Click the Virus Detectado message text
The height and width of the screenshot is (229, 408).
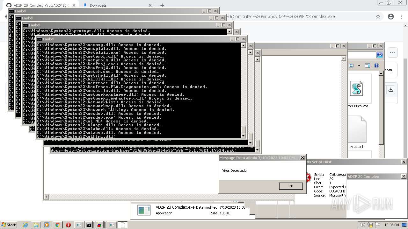click(x=234, y=170)
